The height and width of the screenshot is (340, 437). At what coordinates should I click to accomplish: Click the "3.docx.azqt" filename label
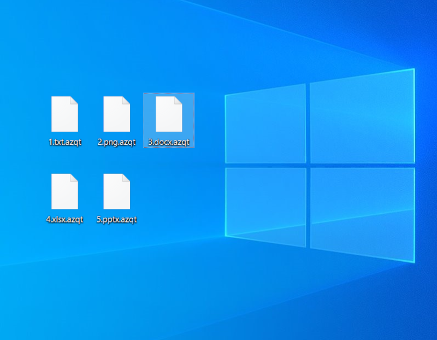click(x=169, y=143)
